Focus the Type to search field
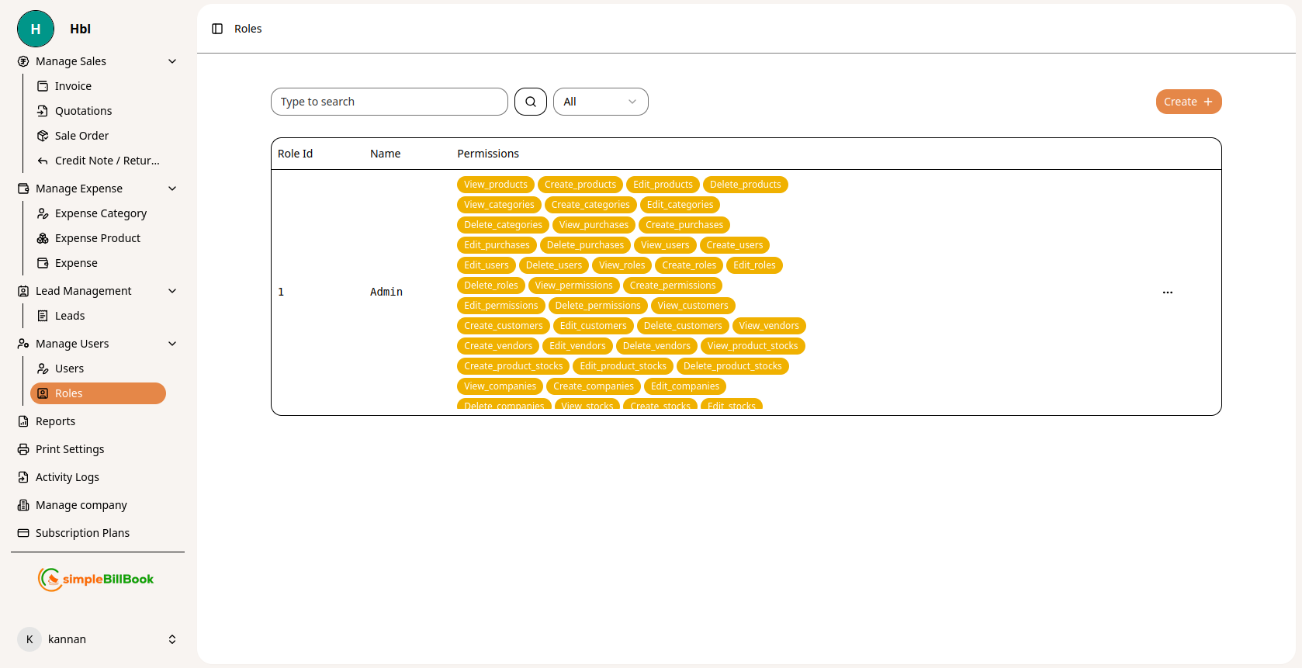 pyautogui.click(x=389, y=102)
